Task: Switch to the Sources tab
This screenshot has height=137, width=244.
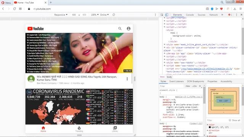Action: point(202,15)
